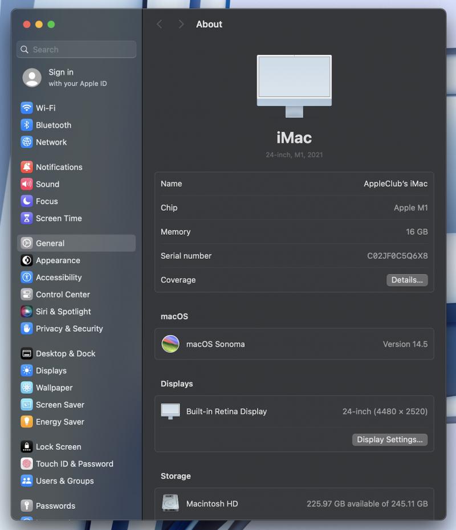Select the Accessibility icon
Image resolution: width=456 pixels, height=530 pixels.
pos(27,277)
